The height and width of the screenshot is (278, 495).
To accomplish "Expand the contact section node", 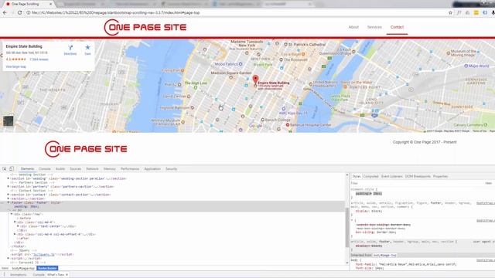I will coord(9,195).
